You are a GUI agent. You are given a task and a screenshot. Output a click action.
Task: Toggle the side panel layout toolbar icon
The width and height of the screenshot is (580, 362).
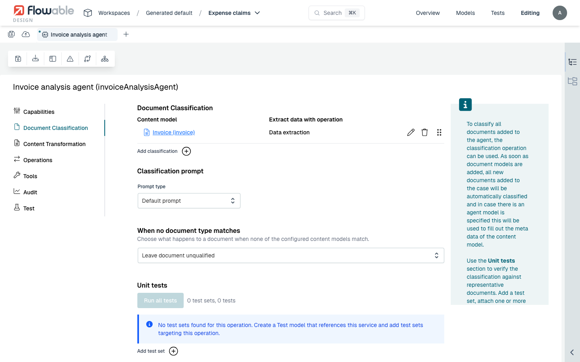[x=53, y=59]
